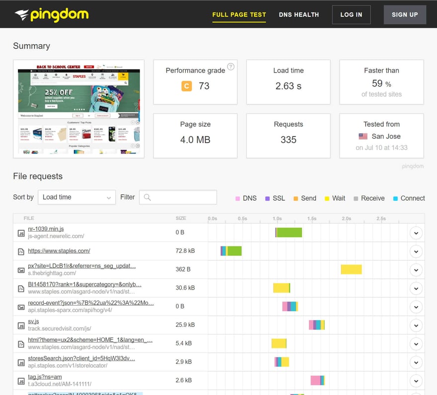437x395 pixels.
Task: Expand the s.thebrighttag.com px request row
Action: 416,270
